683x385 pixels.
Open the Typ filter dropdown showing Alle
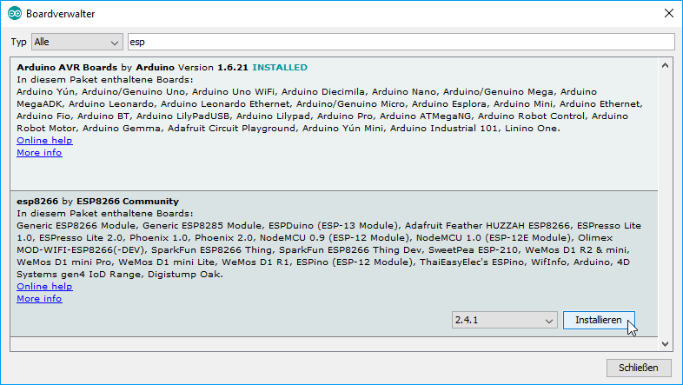[77, 42]
